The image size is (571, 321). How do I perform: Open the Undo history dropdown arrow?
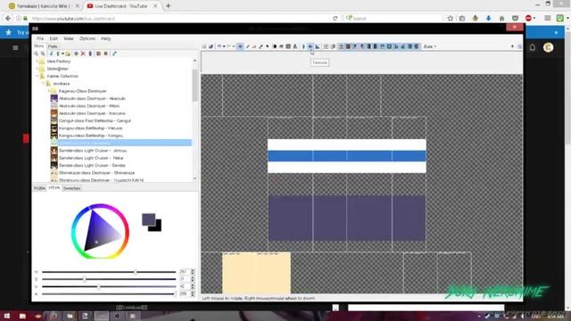pyautogui.click(x=224, y=46)
